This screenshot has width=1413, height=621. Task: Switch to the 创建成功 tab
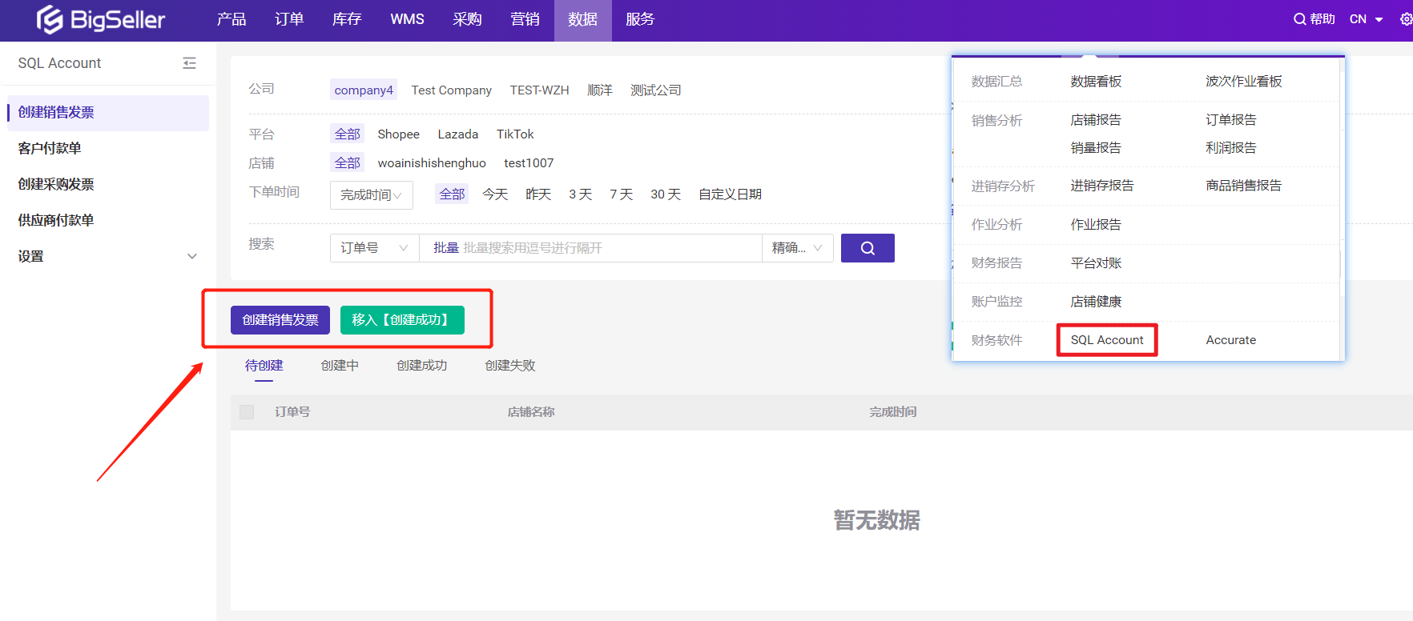[x=421, y=366]
